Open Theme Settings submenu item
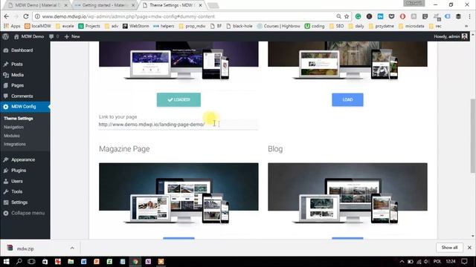The width and height of the screenshot is (476, 267). [x=19, y=119]
